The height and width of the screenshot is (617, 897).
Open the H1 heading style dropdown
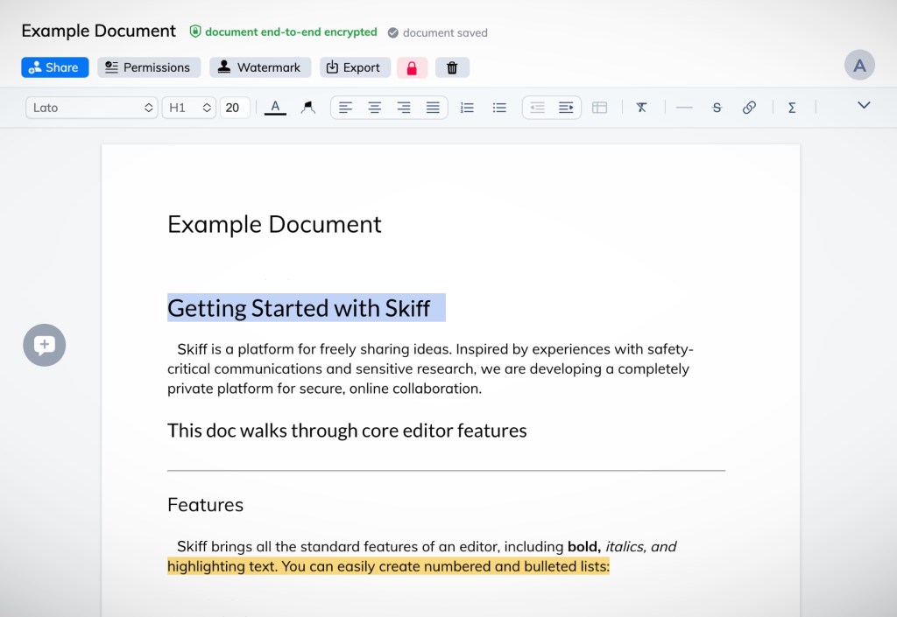click(189, 108)
